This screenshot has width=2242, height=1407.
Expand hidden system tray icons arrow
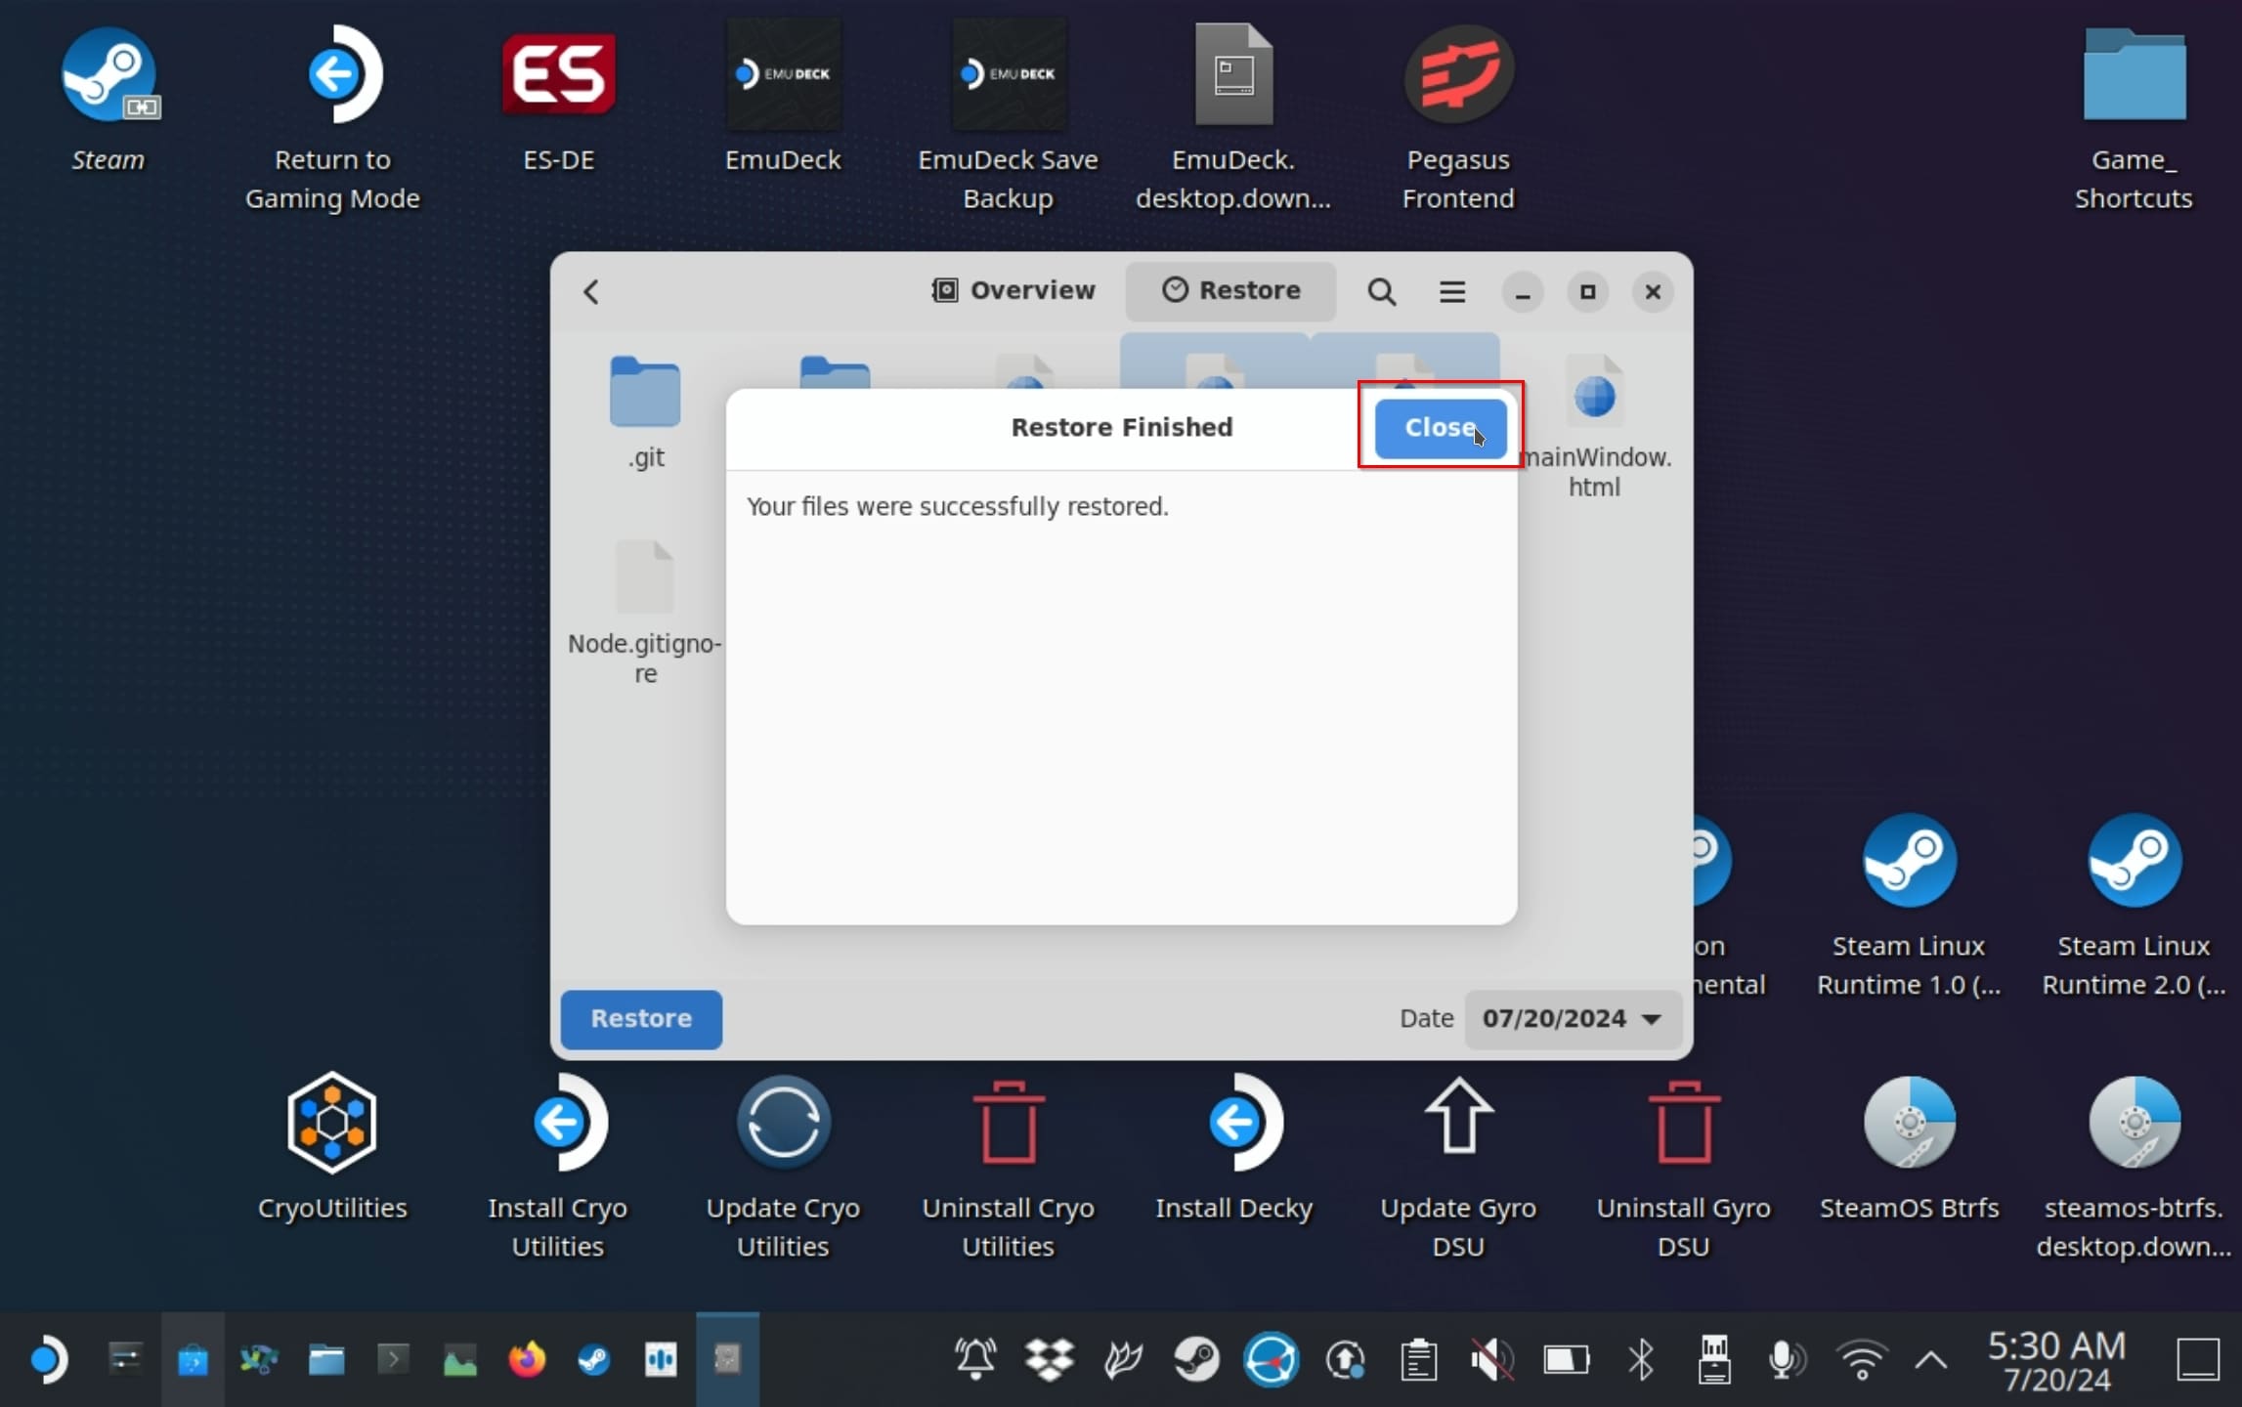tap(1930, 1359)
